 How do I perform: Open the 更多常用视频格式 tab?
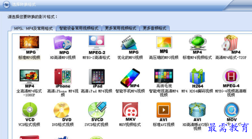click(x=120, y=28)
